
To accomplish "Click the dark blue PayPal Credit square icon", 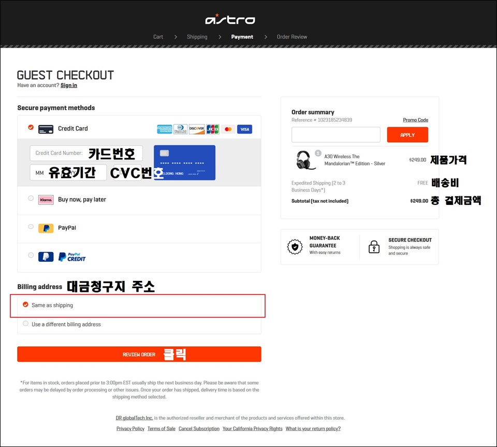I will (x=46, y=257).
